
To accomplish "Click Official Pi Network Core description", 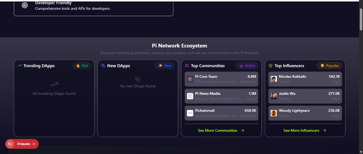I will pyautogui.click(x=216, y=82).
